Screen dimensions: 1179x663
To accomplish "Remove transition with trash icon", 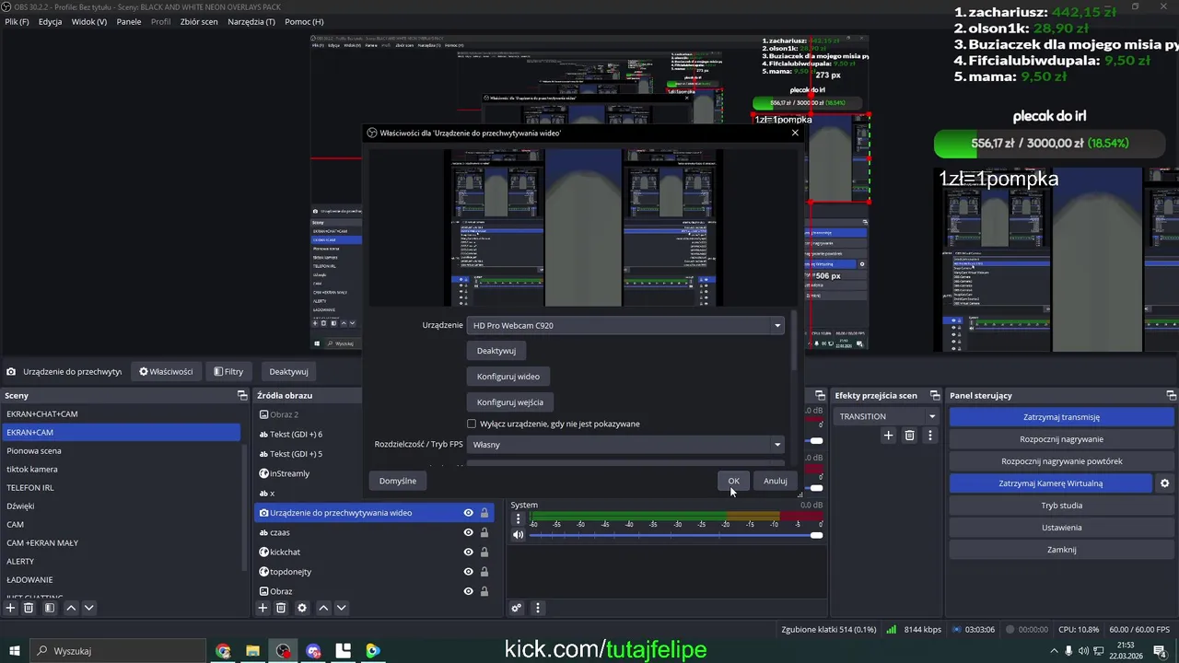I will pyautogui.click(x=909, y=436).
